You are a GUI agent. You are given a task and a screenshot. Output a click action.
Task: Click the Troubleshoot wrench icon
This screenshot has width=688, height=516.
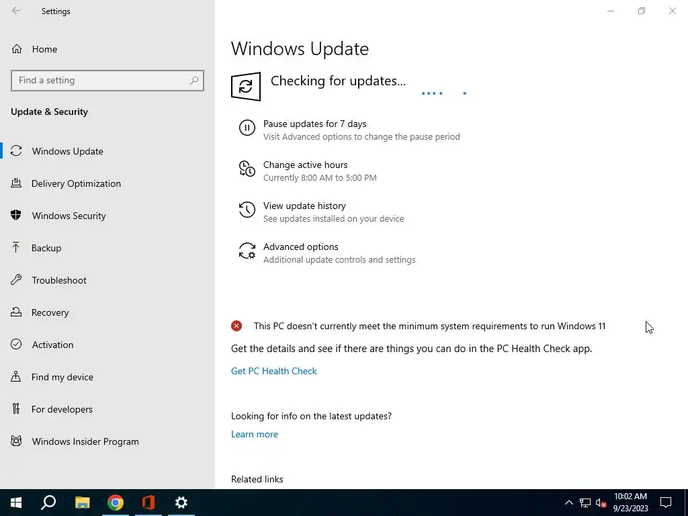(x=16, y=280)
